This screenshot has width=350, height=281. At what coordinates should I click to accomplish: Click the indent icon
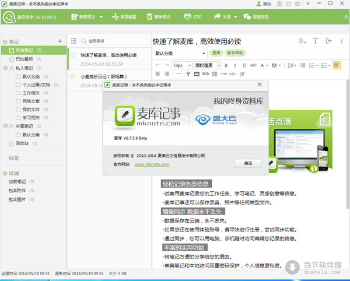(303, 65)
